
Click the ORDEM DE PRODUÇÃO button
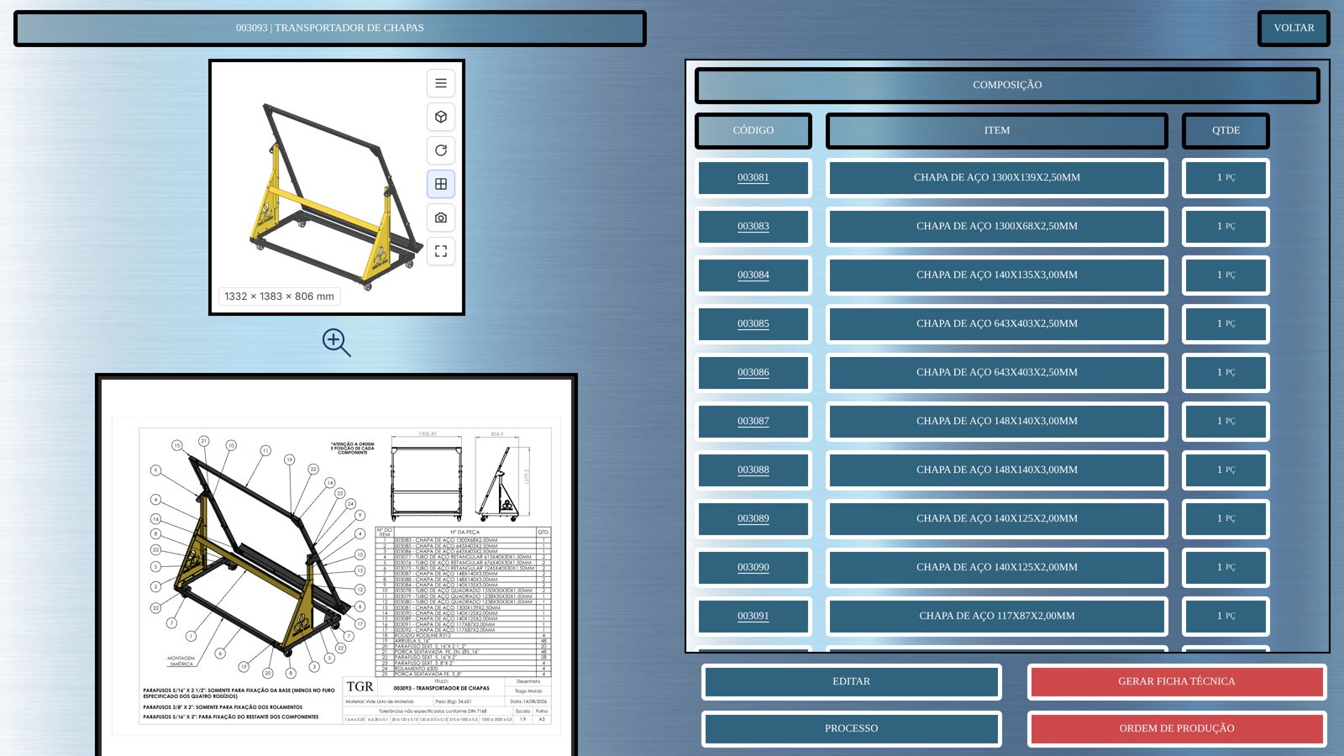(1176, 728)
